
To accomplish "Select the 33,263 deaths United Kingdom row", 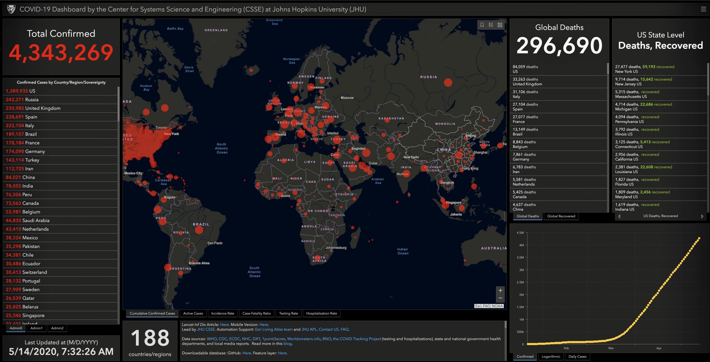I will point(558,82).
